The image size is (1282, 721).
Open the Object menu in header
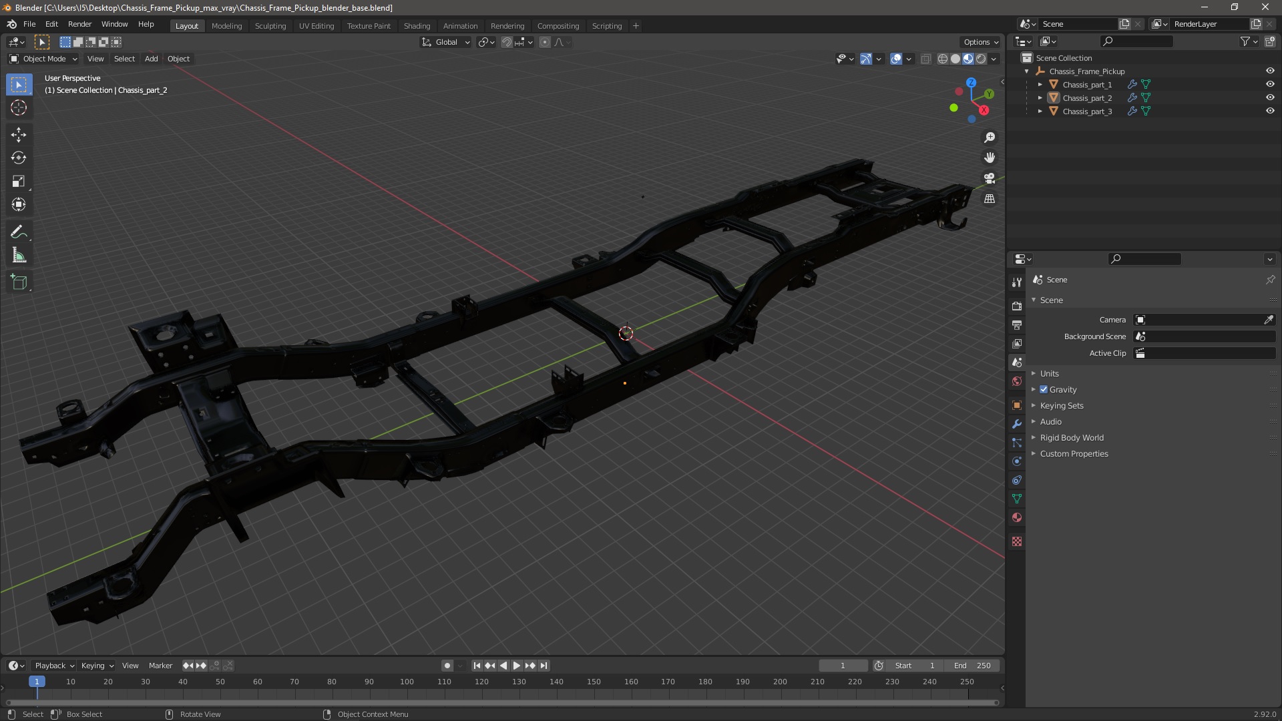pos(177,58)
